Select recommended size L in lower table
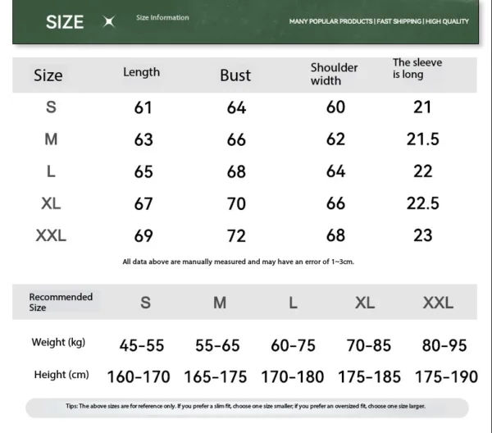The image size is (492, 433). [x=293, y=303]
